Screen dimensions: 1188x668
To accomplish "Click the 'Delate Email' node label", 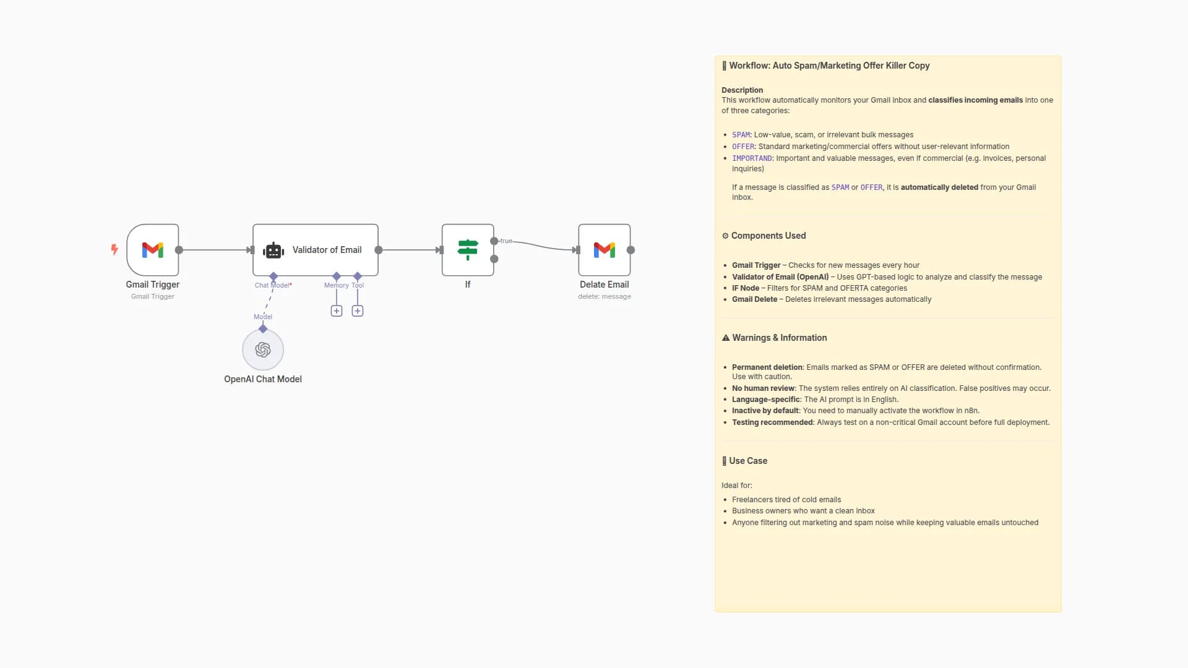I will click(x=605, y=285).
